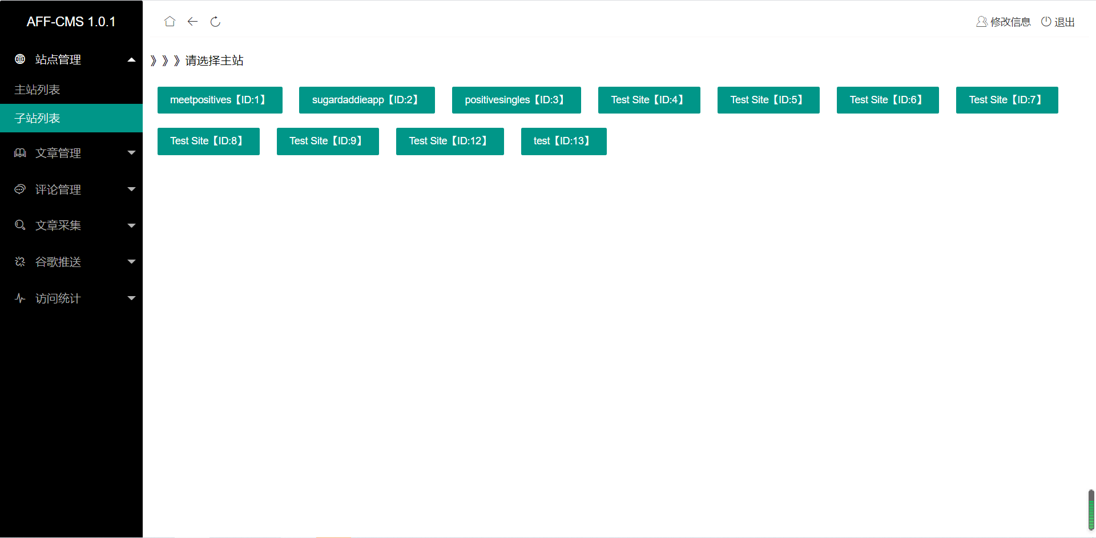Select Test Site【ID:12】 button

[450, 141]
